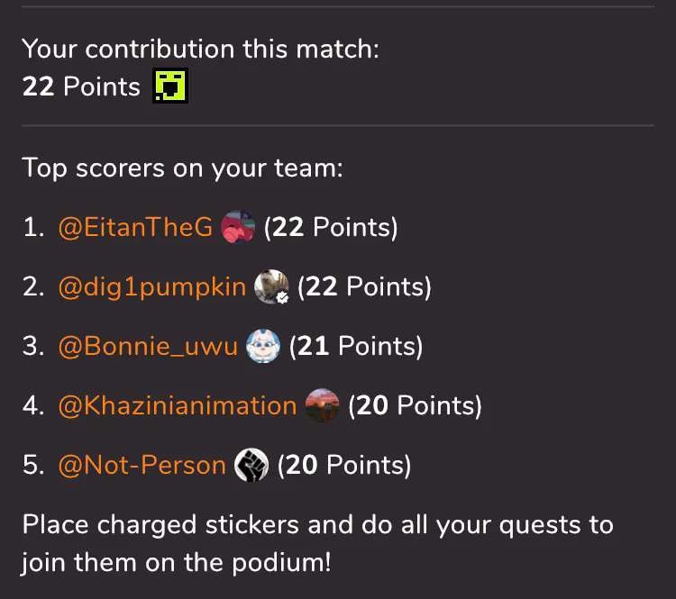Image resolution: width=676 pixels, height=599 pixels.
Task: Click Not-Person's (20 Points) score text
Action: (x=344, y=465)
